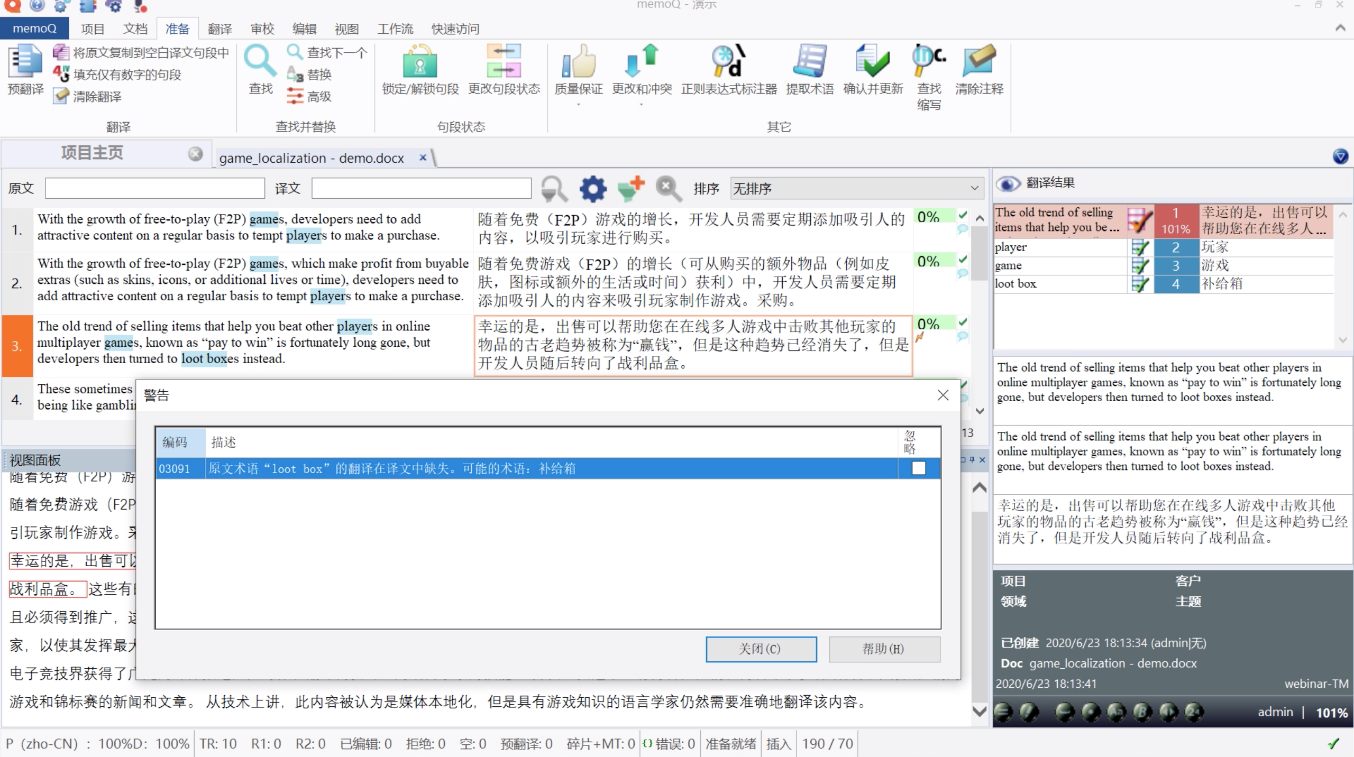The image size is (1354, 757).
Task: Click the 关闭(C) button
Action: 761,649
